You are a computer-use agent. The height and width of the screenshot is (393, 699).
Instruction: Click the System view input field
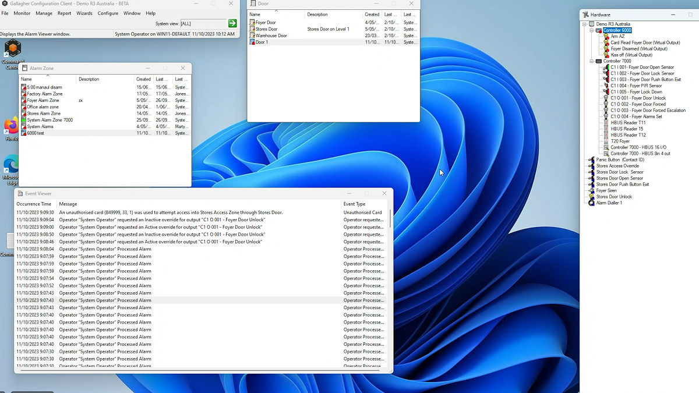(202, 23)
